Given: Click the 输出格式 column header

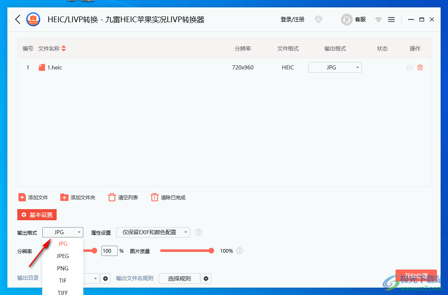Looking at the screenshot, I should tap(335, 48).
